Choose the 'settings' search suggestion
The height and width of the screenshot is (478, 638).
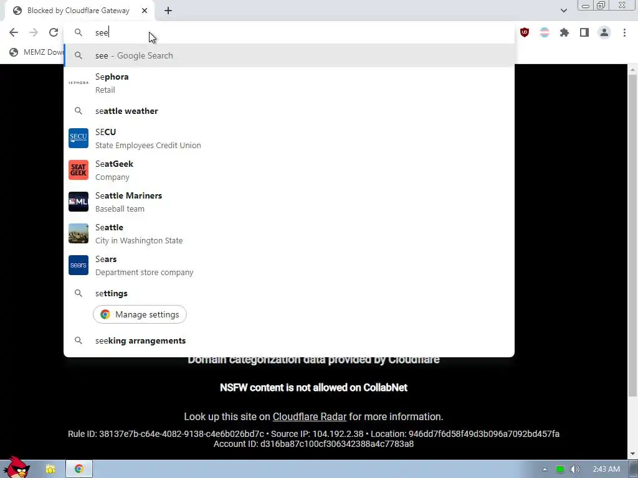point(289,294)
